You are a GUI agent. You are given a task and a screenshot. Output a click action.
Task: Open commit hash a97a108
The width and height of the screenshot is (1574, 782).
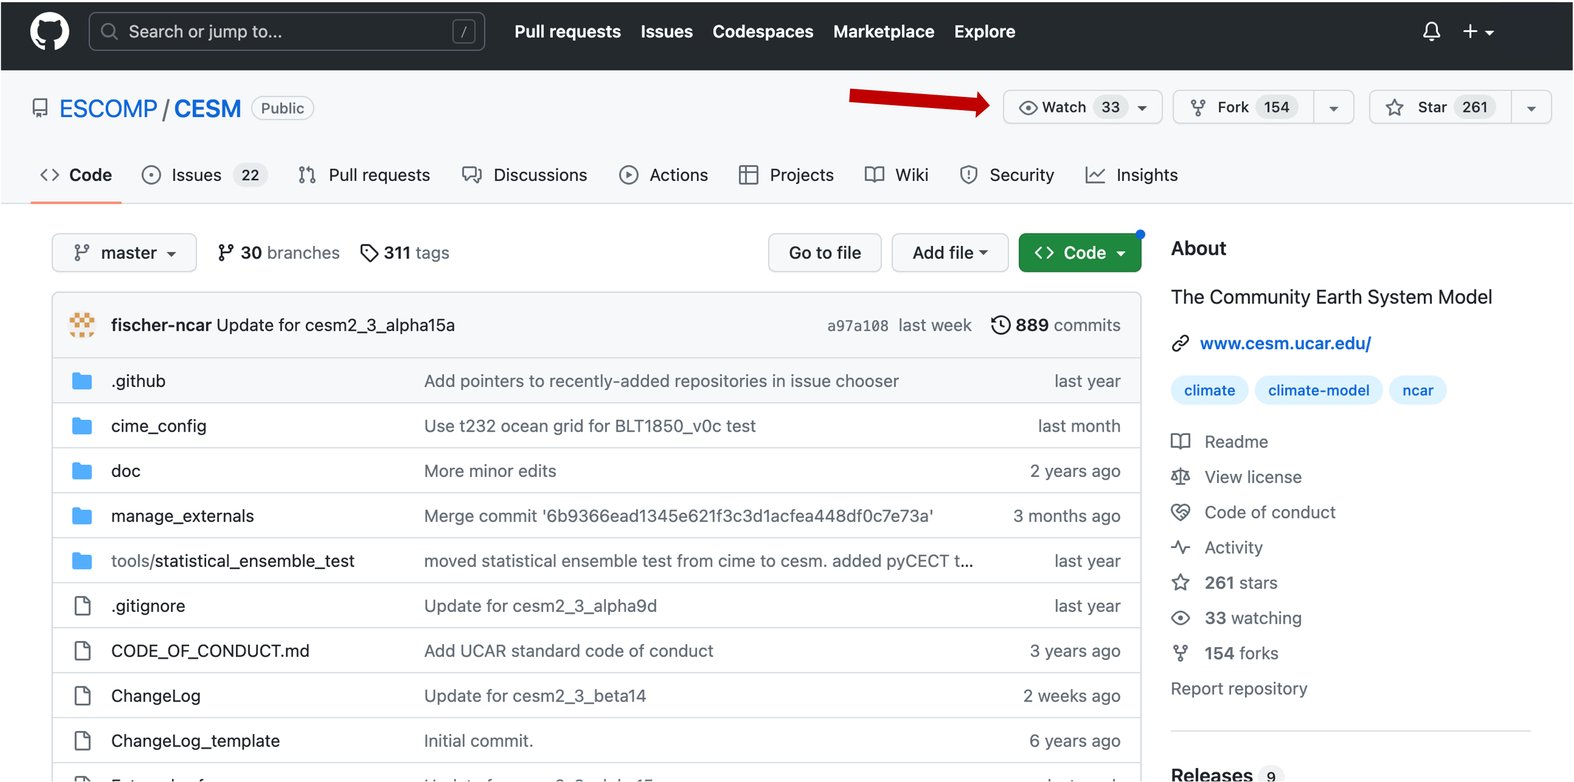(857, 325)
